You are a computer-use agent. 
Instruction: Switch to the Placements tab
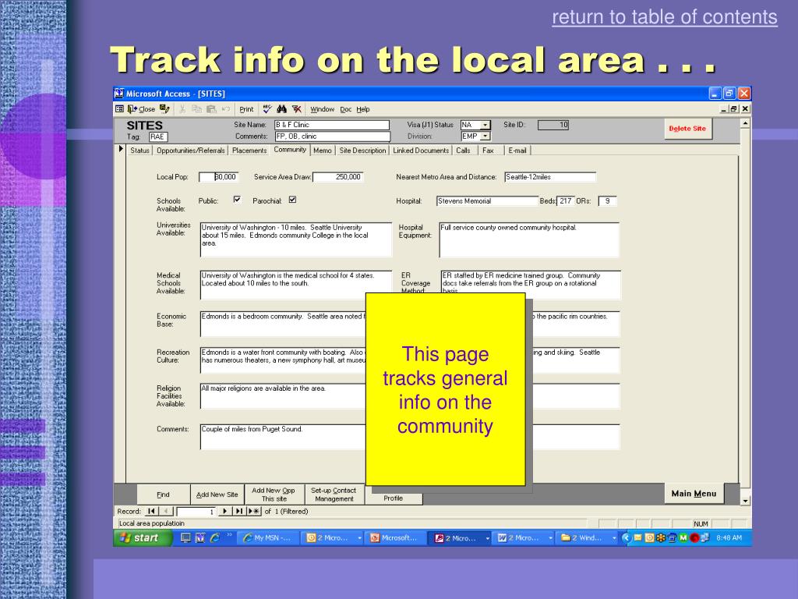(249, 151)
